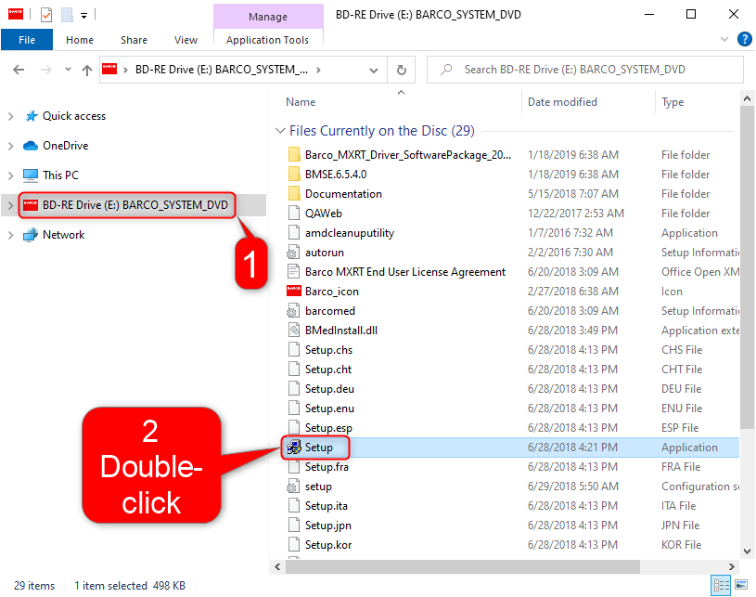Switch to the Home ribbon tab
The width and height of the screenshot is (756, 597).
[x=80, y=40]
